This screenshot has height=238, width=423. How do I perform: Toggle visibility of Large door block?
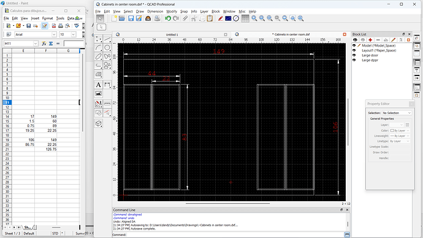point(354,55)
